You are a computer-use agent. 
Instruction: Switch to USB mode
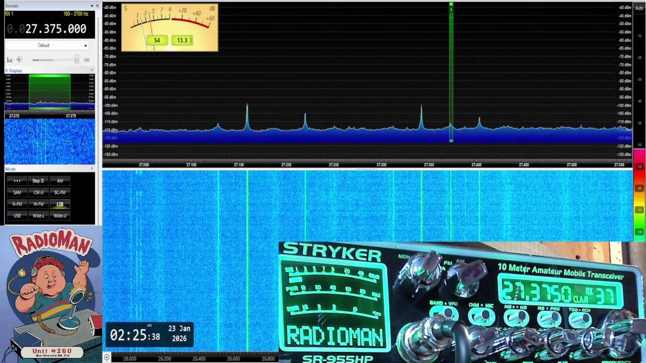pos(17,216)
